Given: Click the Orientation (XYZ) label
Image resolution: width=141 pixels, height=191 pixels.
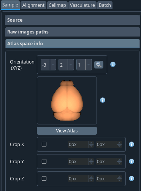Looking at the screenshot, I should point(22,65).
